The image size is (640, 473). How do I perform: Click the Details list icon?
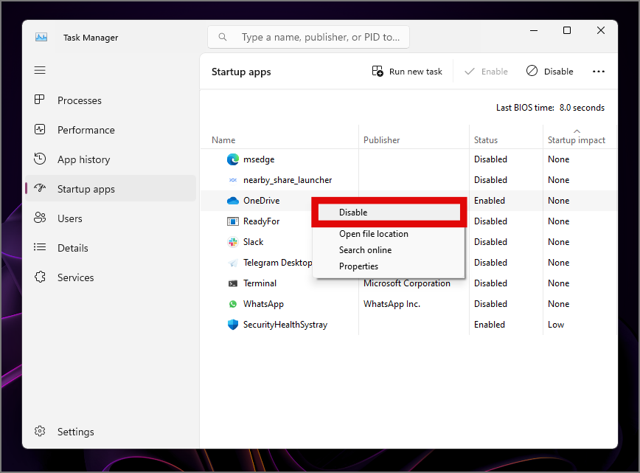(x=40, y=247)
